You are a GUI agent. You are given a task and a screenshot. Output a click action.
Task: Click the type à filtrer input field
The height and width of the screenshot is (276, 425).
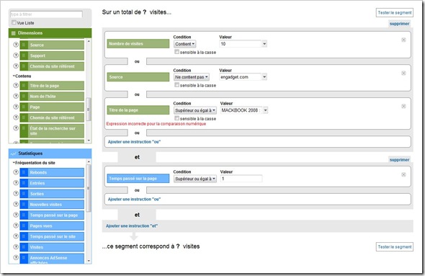(x=46, y=14)
